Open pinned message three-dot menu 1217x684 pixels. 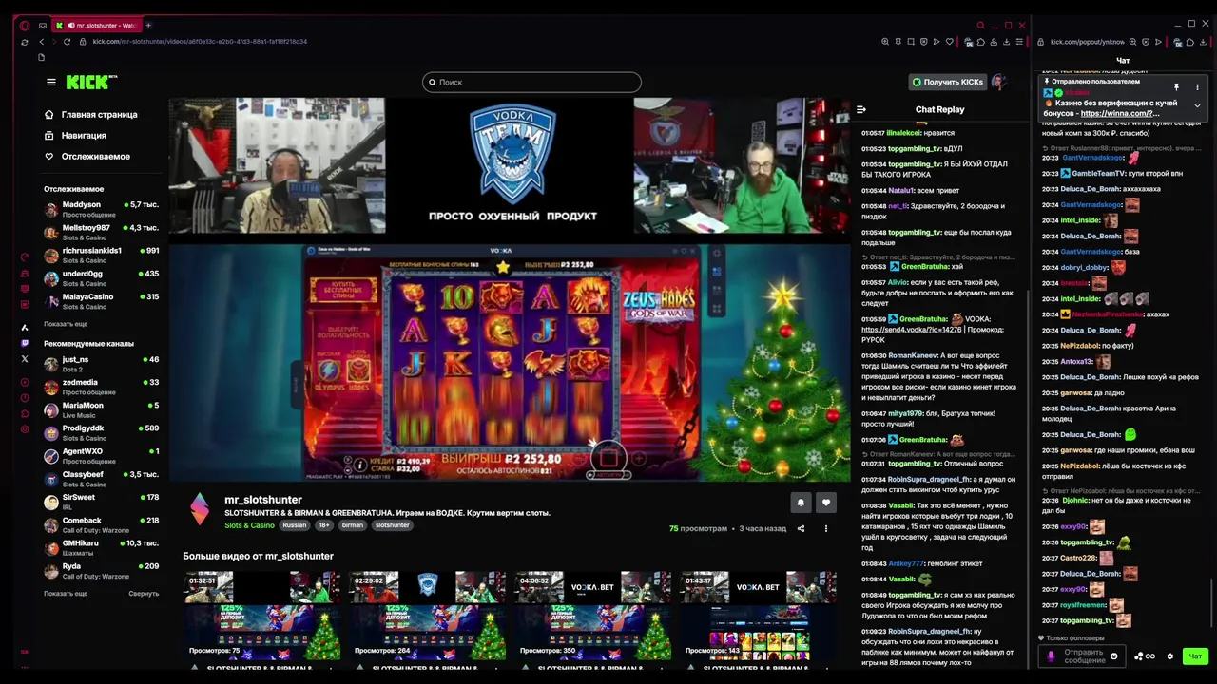click(x=1197, y=87)
